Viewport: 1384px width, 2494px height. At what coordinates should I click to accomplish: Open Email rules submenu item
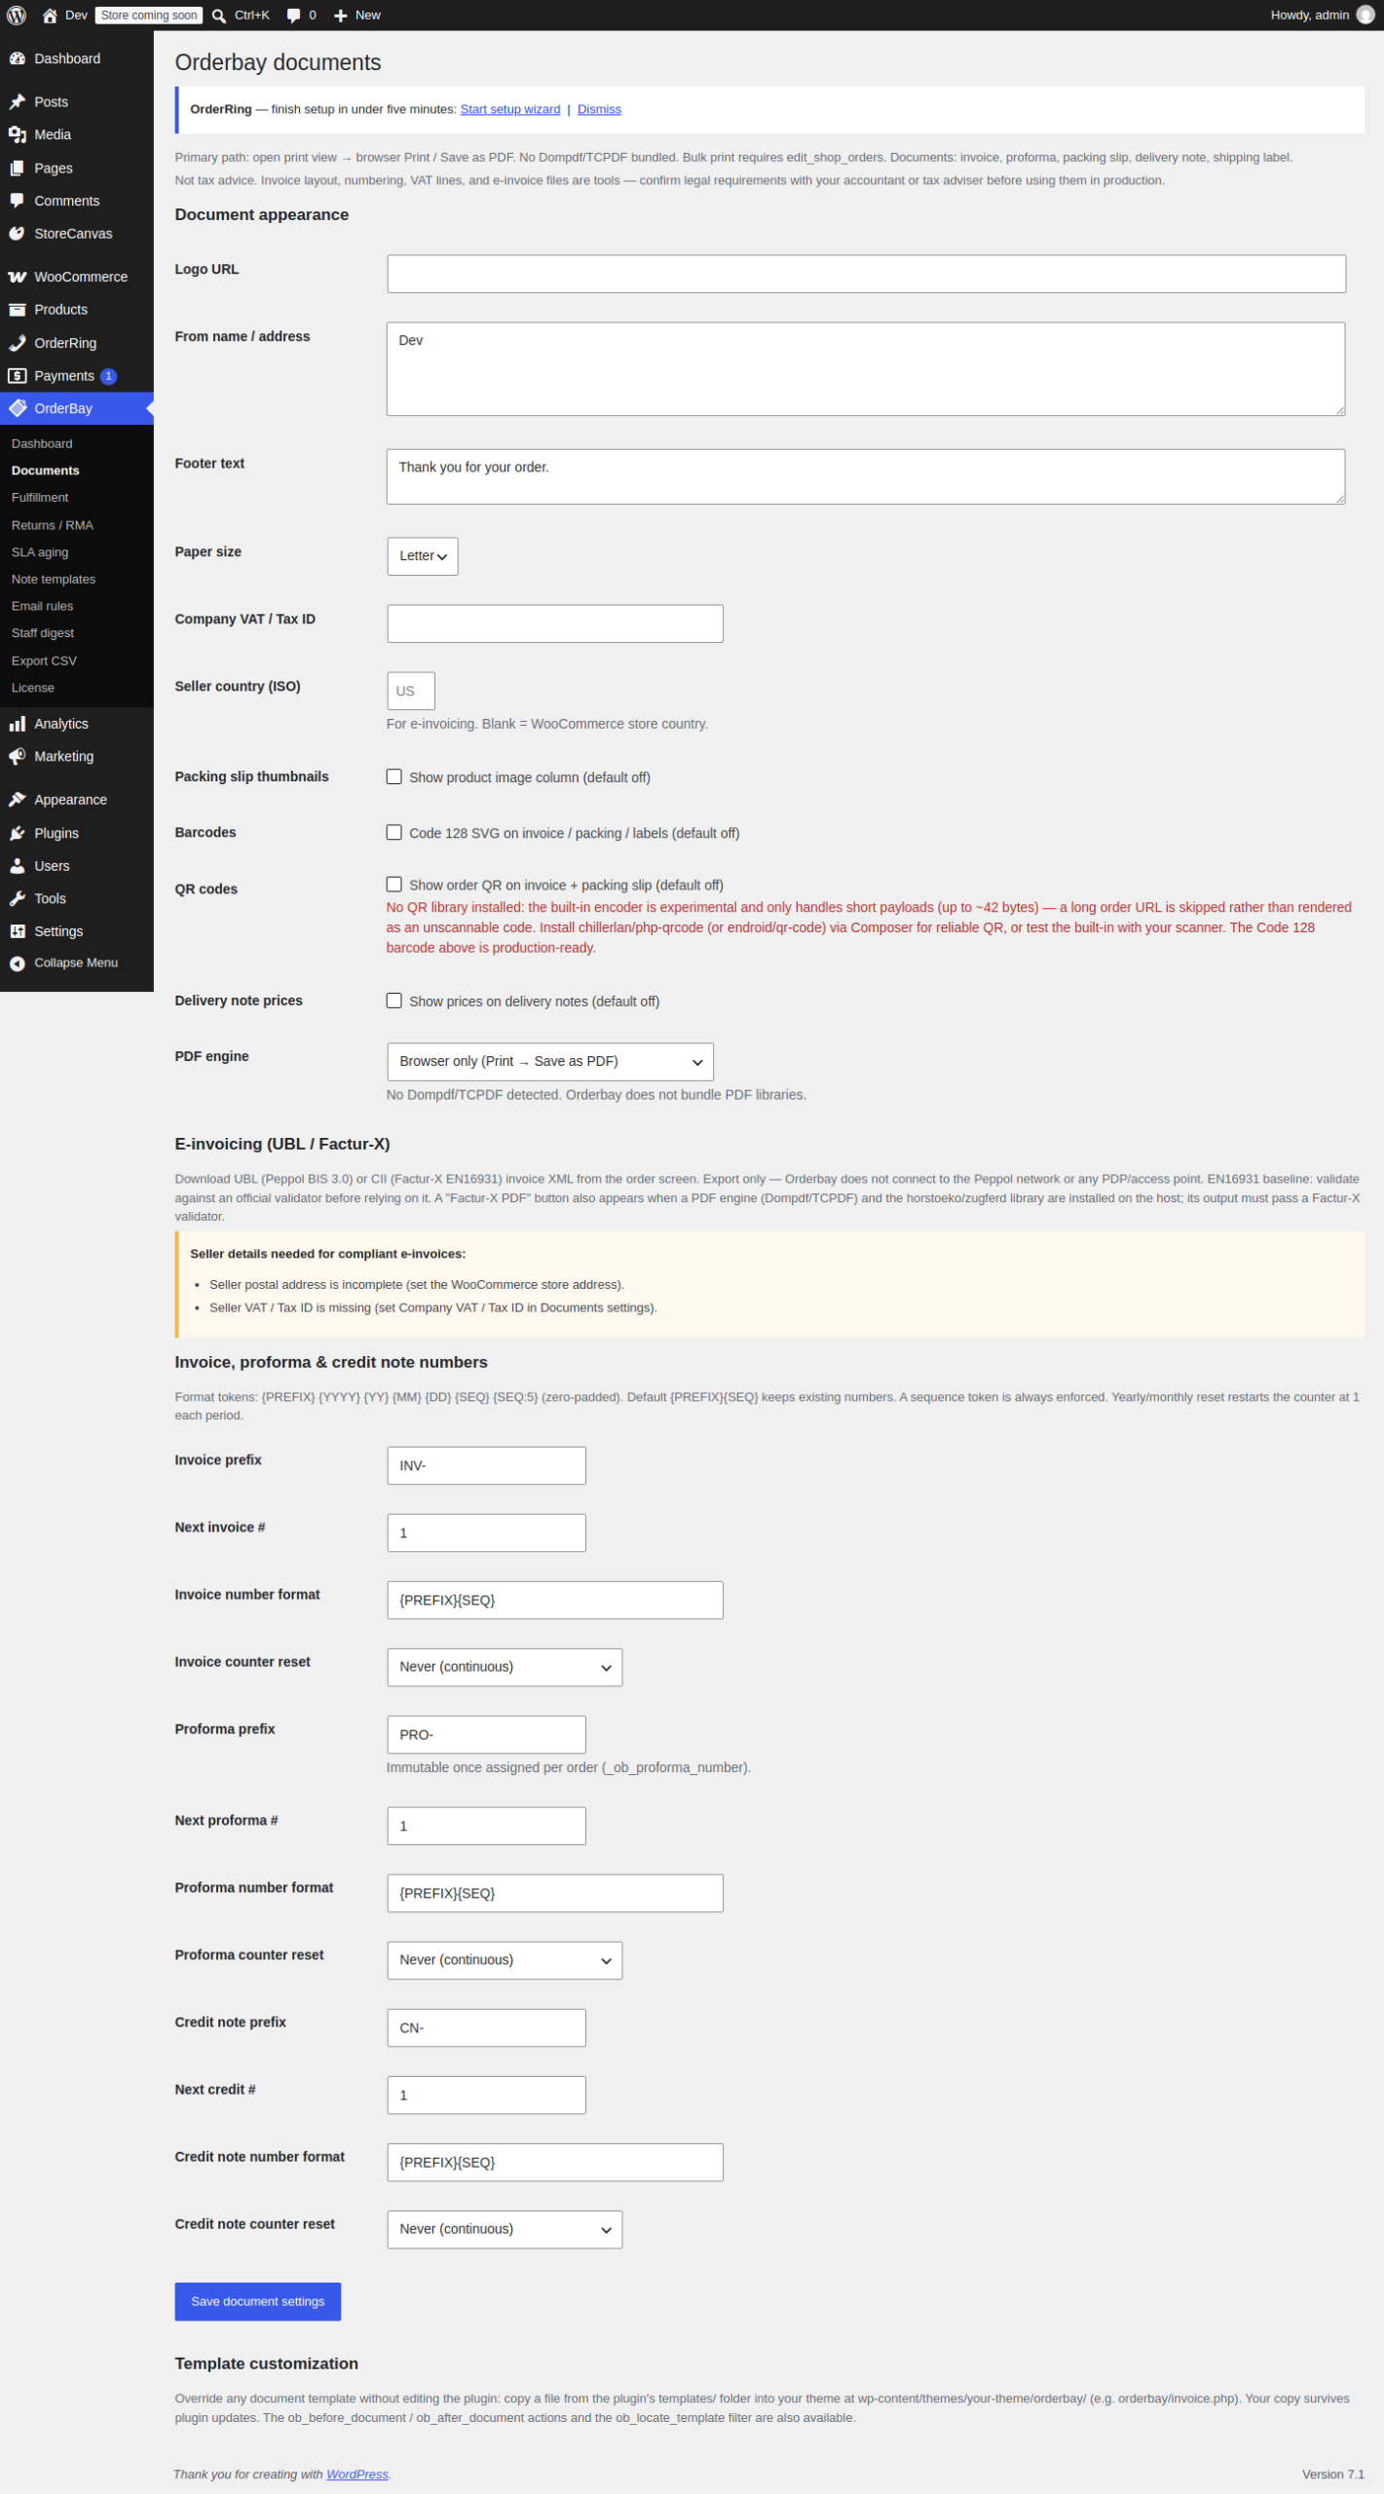click(43, 607)
